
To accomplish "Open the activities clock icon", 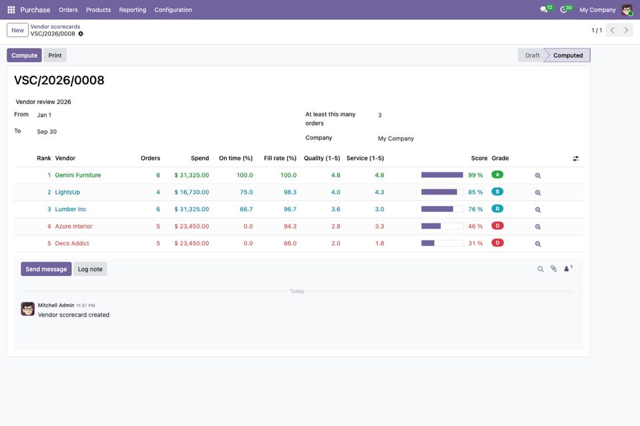I will pos(563,9).
